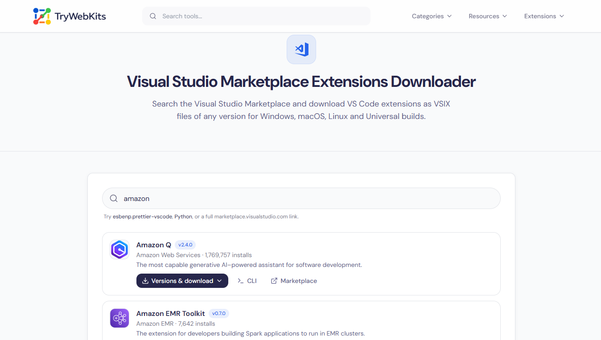Click the TryWebKits brand name text

[x=80, y=16]
